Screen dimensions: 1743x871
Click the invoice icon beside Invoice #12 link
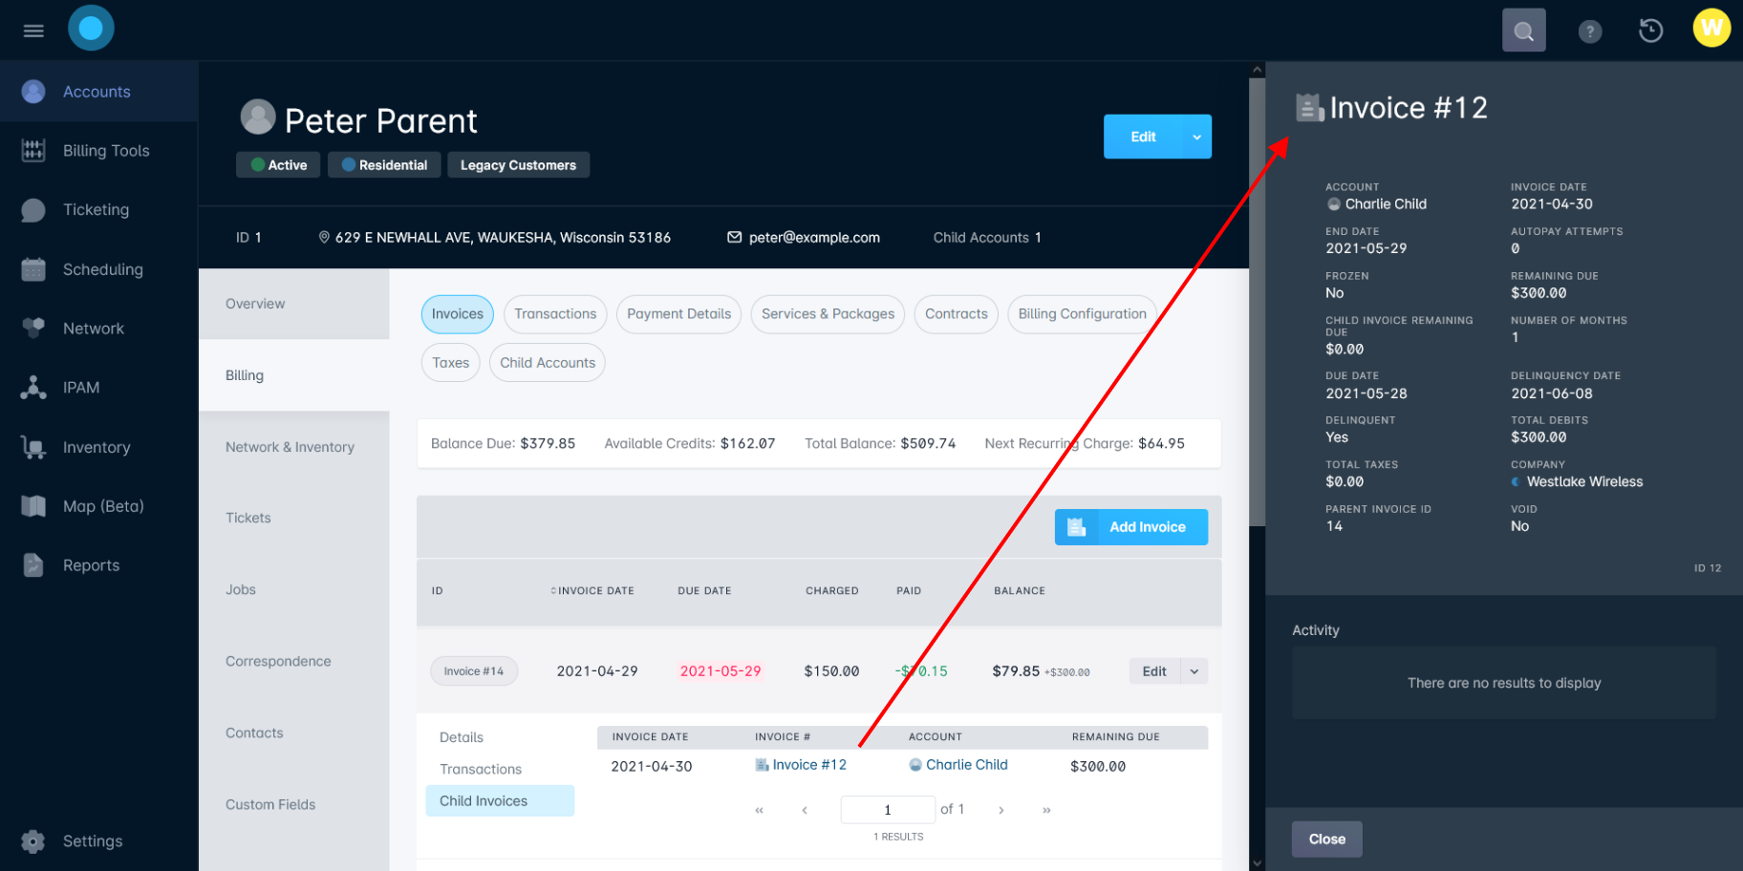(x=762, y=765)
